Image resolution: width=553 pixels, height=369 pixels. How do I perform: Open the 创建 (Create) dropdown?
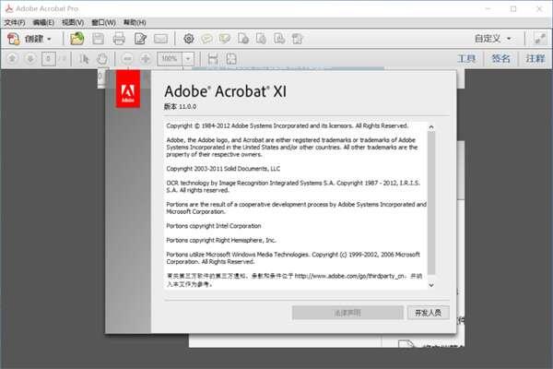[x=37, y=39]
